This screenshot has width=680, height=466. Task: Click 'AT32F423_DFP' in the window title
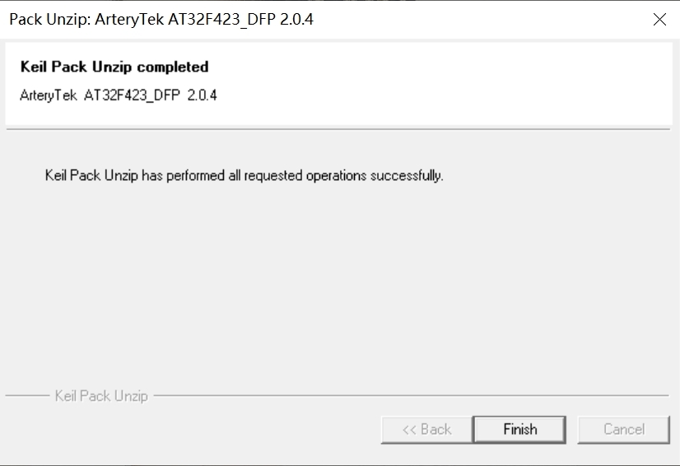point(221,20)
